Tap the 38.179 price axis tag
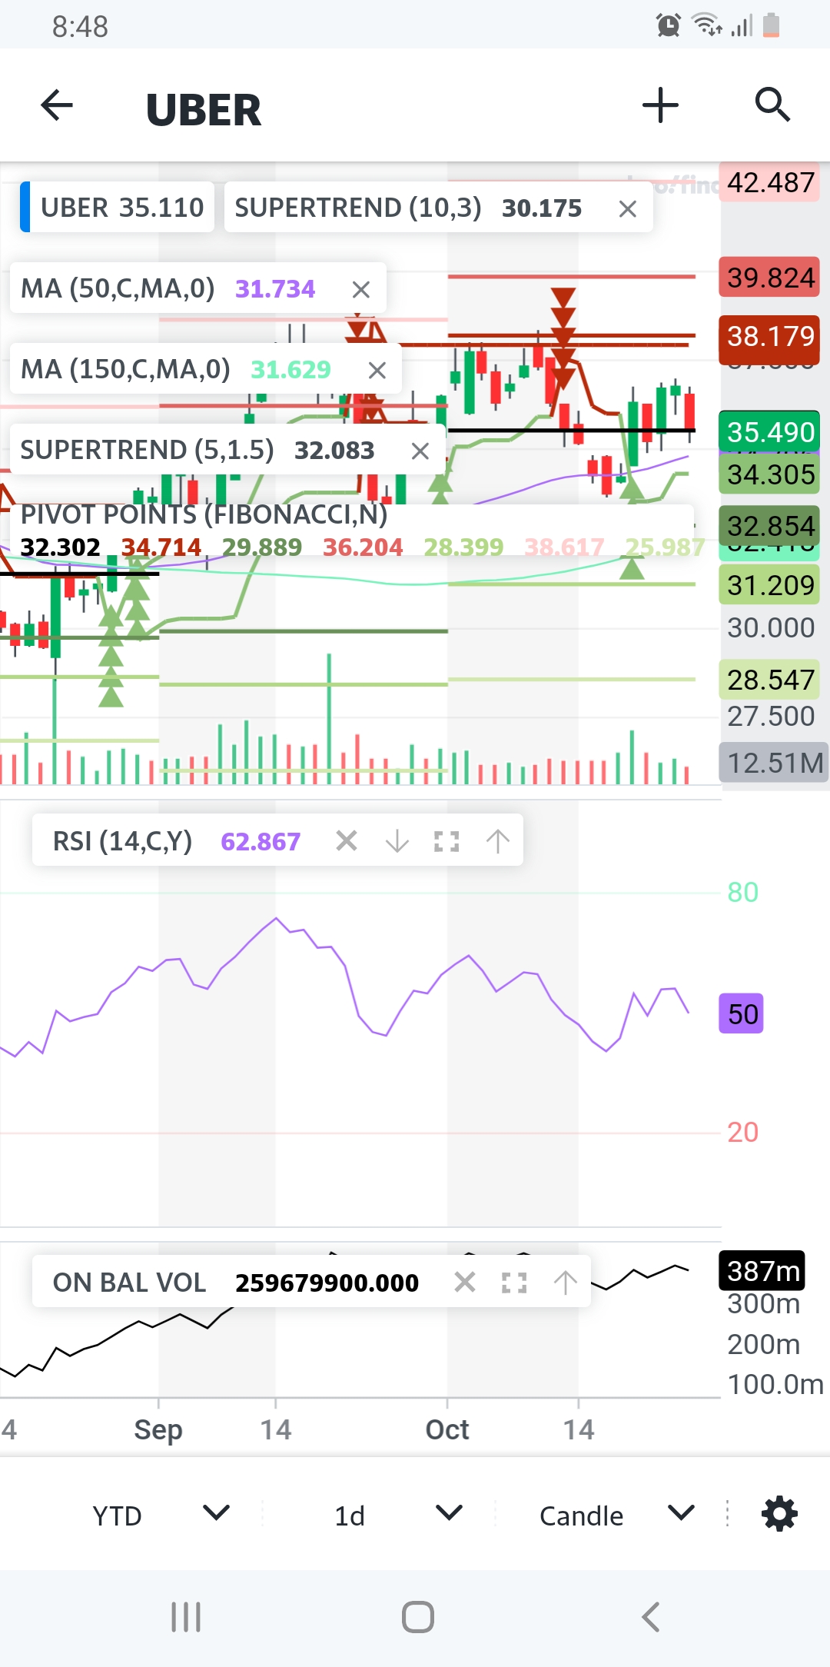Image resolution: width=830 pixels, height=1667 pixels. tap(770, 336)
